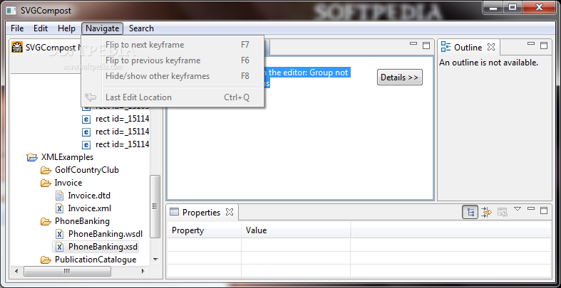The height and width of the screenshot is (288, 561).
Task: Click the navigator scroll right arrow
Action: (x=143, y=272)
